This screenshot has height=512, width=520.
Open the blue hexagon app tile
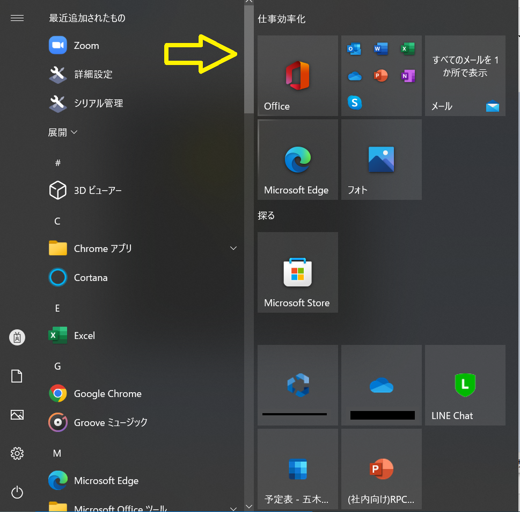click(298, 385)
